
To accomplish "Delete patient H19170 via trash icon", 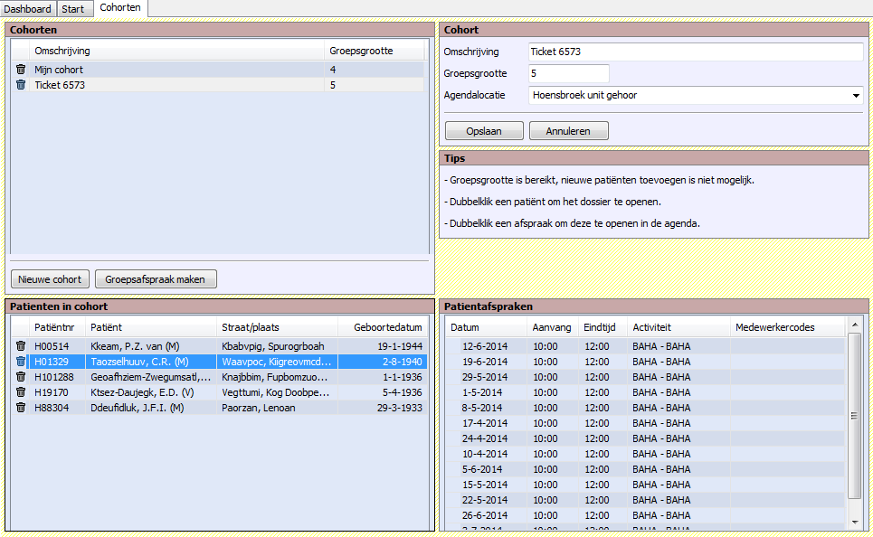I will pyautogui.click(x=21, y=392).
